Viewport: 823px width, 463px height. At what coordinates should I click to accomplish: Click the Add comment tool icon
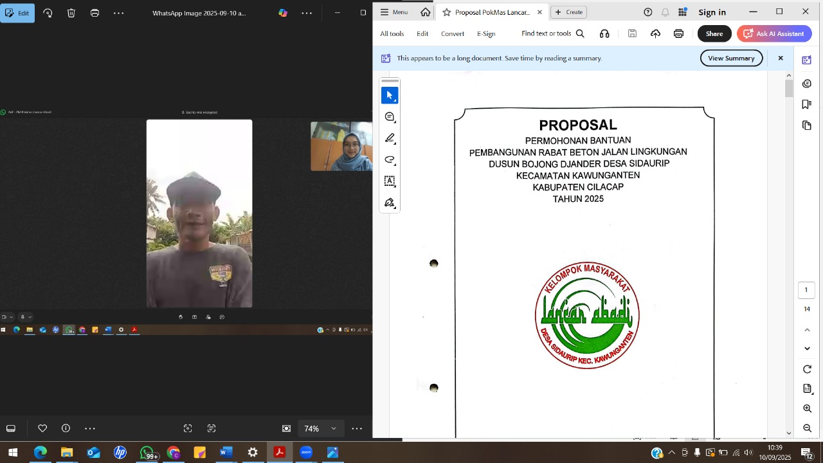click(x=390, y=116)
